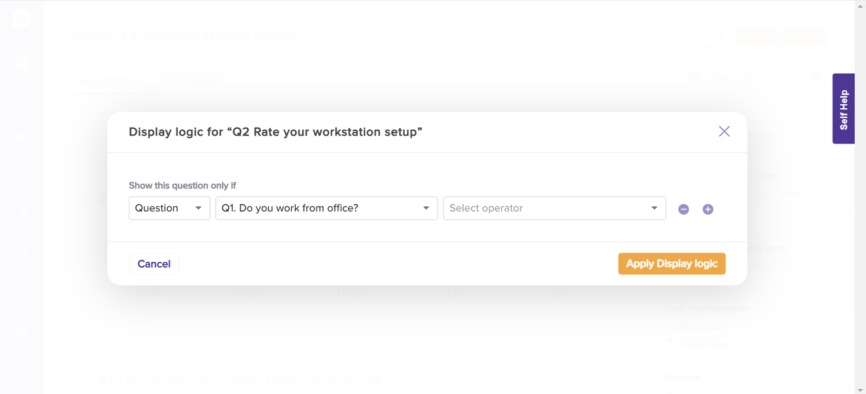Go to Programs in the breadcrumb

pyautogui.click(x=94, y=36)
